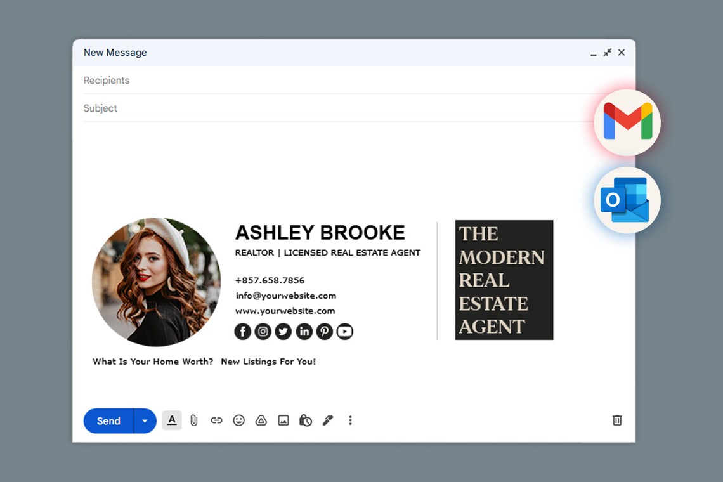This screenshot has height=482, width=723.
Task: Insert a photo using the image icon
Action: point(283,420)
